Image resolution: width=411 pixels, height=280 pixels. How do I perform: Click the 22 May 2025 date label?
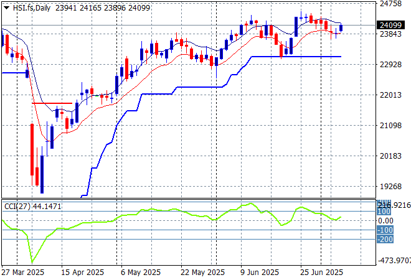point(202,273)
